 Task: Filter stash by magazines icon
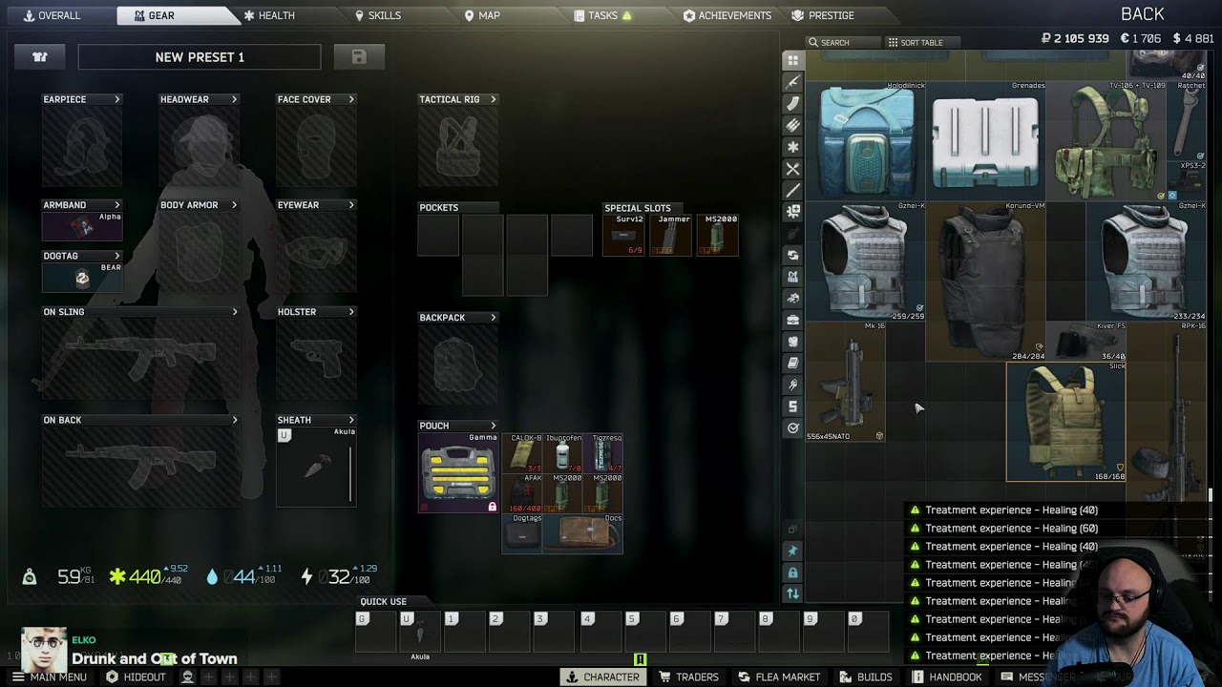[792, 104]
